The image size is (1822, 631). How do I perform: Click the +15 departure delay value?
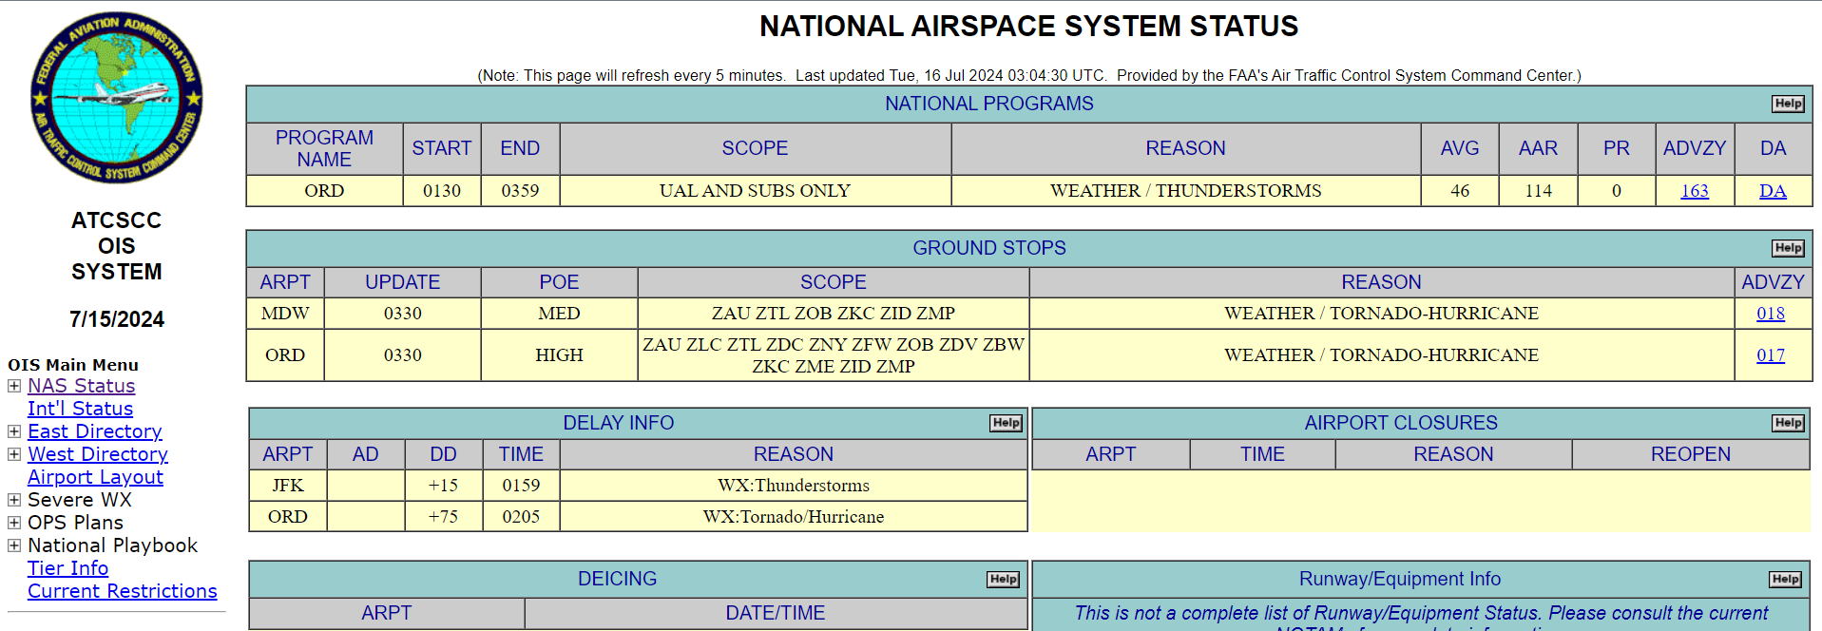pyautogui.click(x=443, y=486)
